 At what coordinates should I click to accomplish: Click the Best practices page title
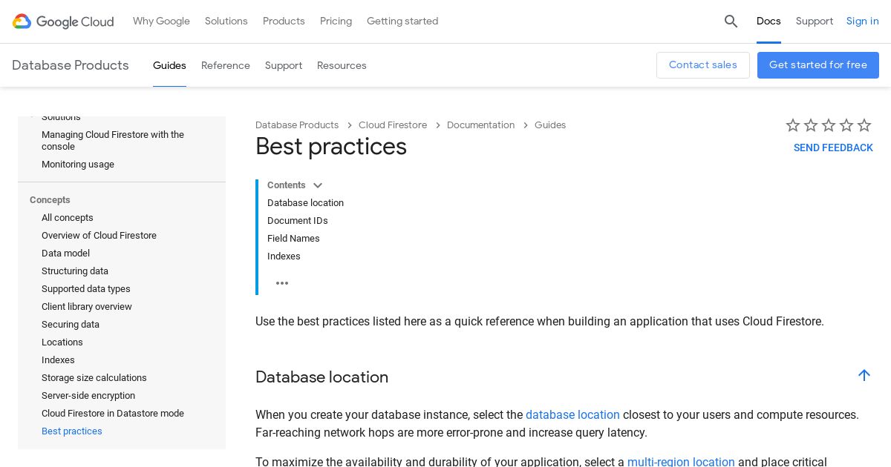[331, 147]
